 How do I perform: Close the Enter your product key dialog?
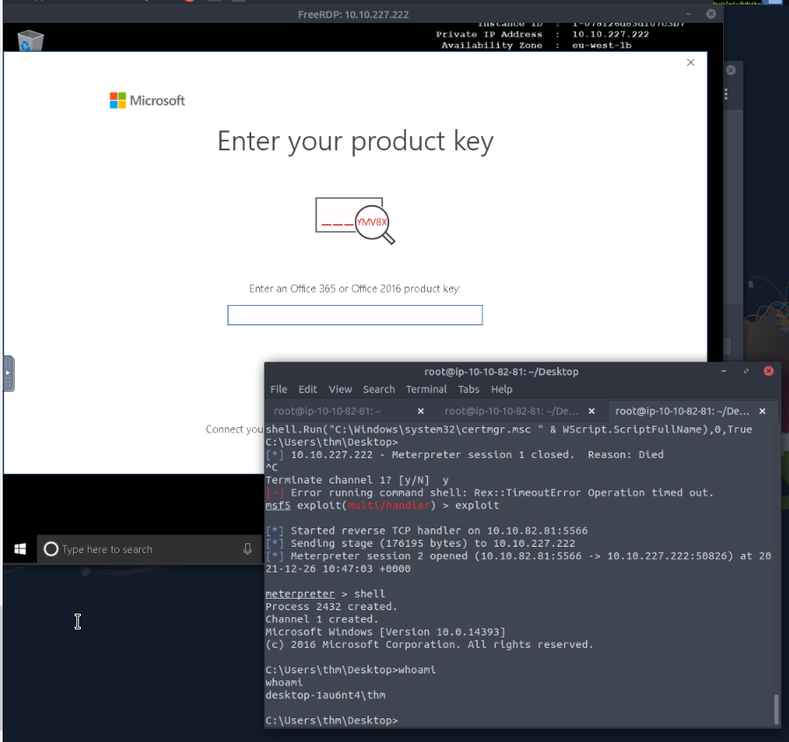(x=691, y=62)
